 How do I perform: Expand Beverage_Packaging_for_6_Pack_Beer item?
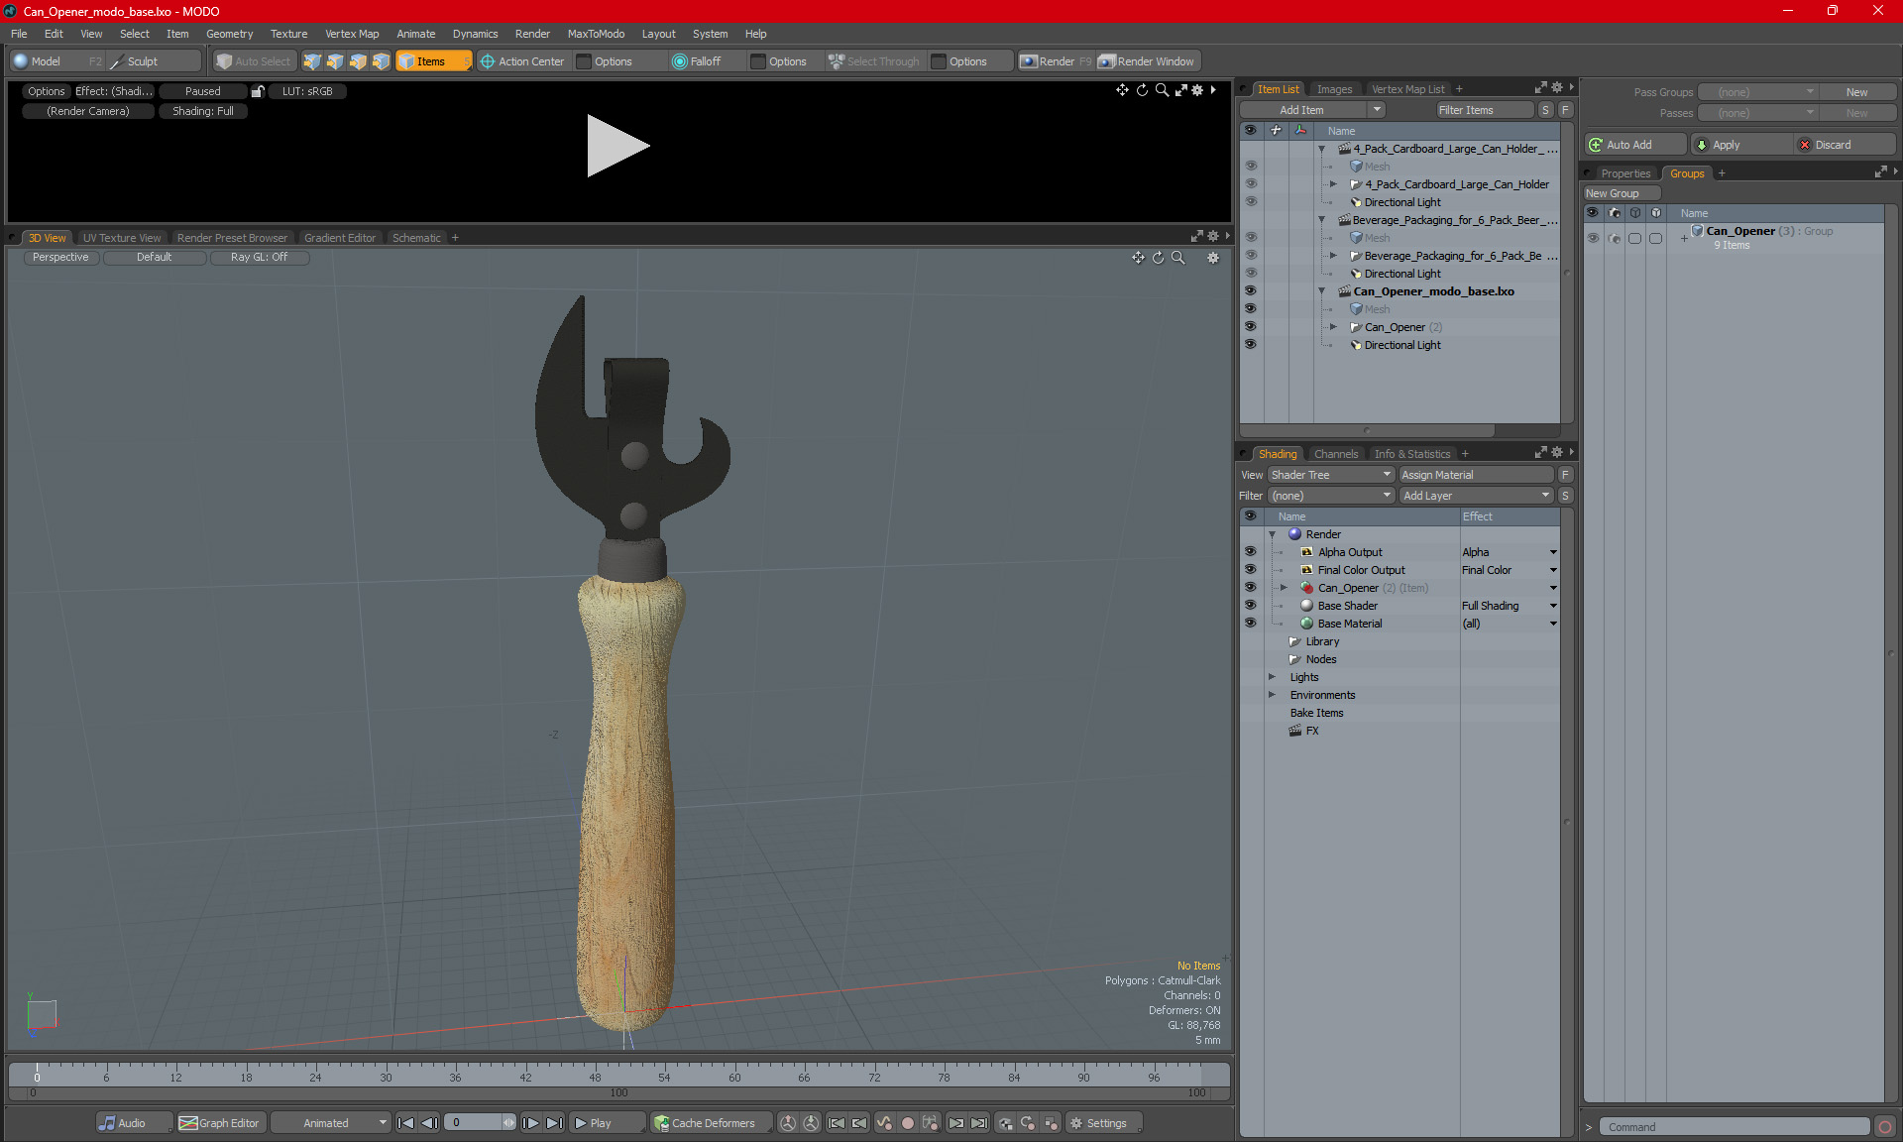click(1331, 256)
